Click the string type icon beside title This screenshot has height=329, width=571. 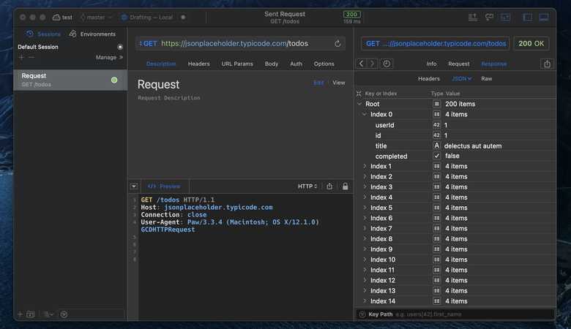click(x=436, y=145)
